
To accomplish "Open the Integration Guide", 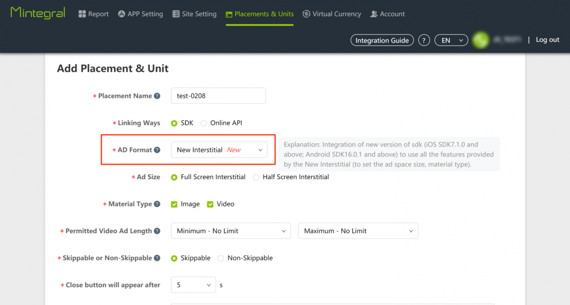I will click(x=382, y=40).
